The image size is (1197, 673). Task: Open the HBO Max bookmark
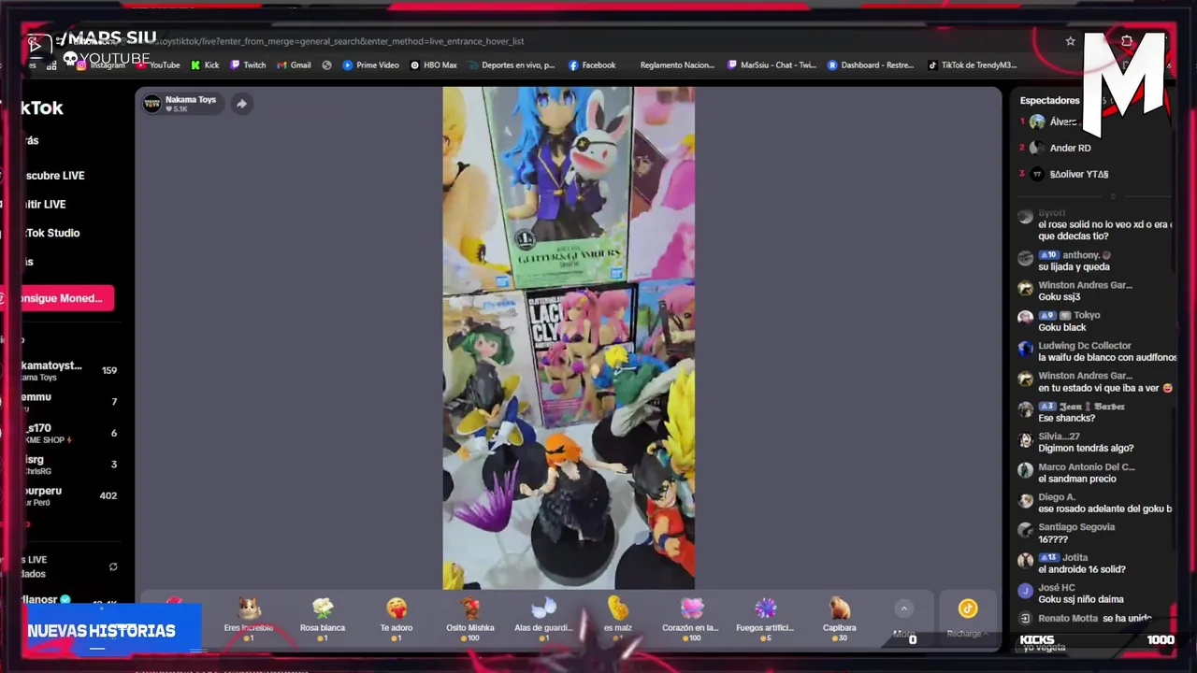pos(434,65)
